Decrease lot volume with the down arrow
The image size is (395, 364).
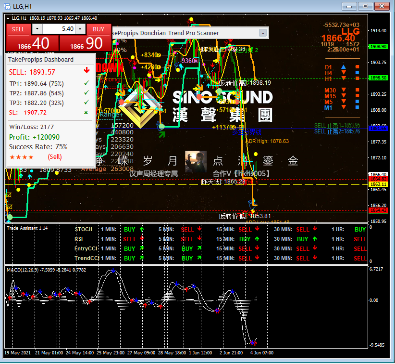pos(37,29)
